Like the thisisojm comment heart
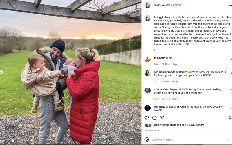Image resolution: width=232 pixels, height=145 pixels. [231, 59]
